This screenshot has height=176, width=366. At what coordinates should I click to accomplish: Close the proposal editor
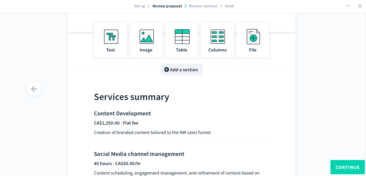(360, 6)
